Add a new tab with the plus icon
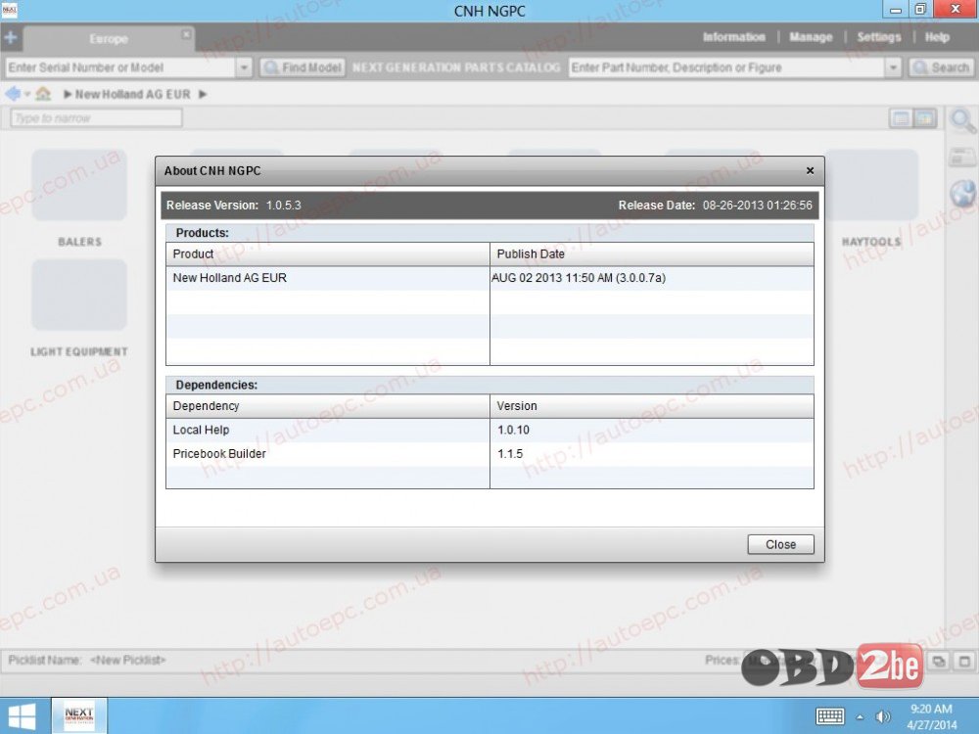Image resolution: width=979 pixels, height=734 pixels. pyautogui.click(x=11, y=38)
